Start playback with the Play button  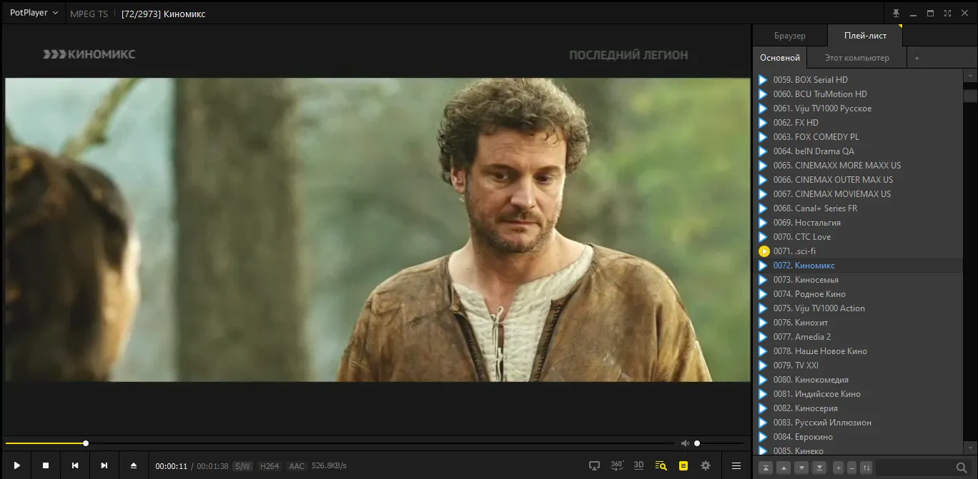(16, 465)
